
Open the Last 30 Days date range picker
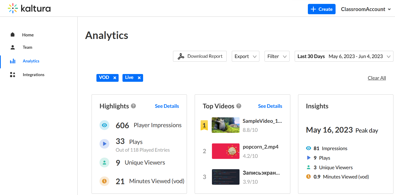[x=344, y=56]
